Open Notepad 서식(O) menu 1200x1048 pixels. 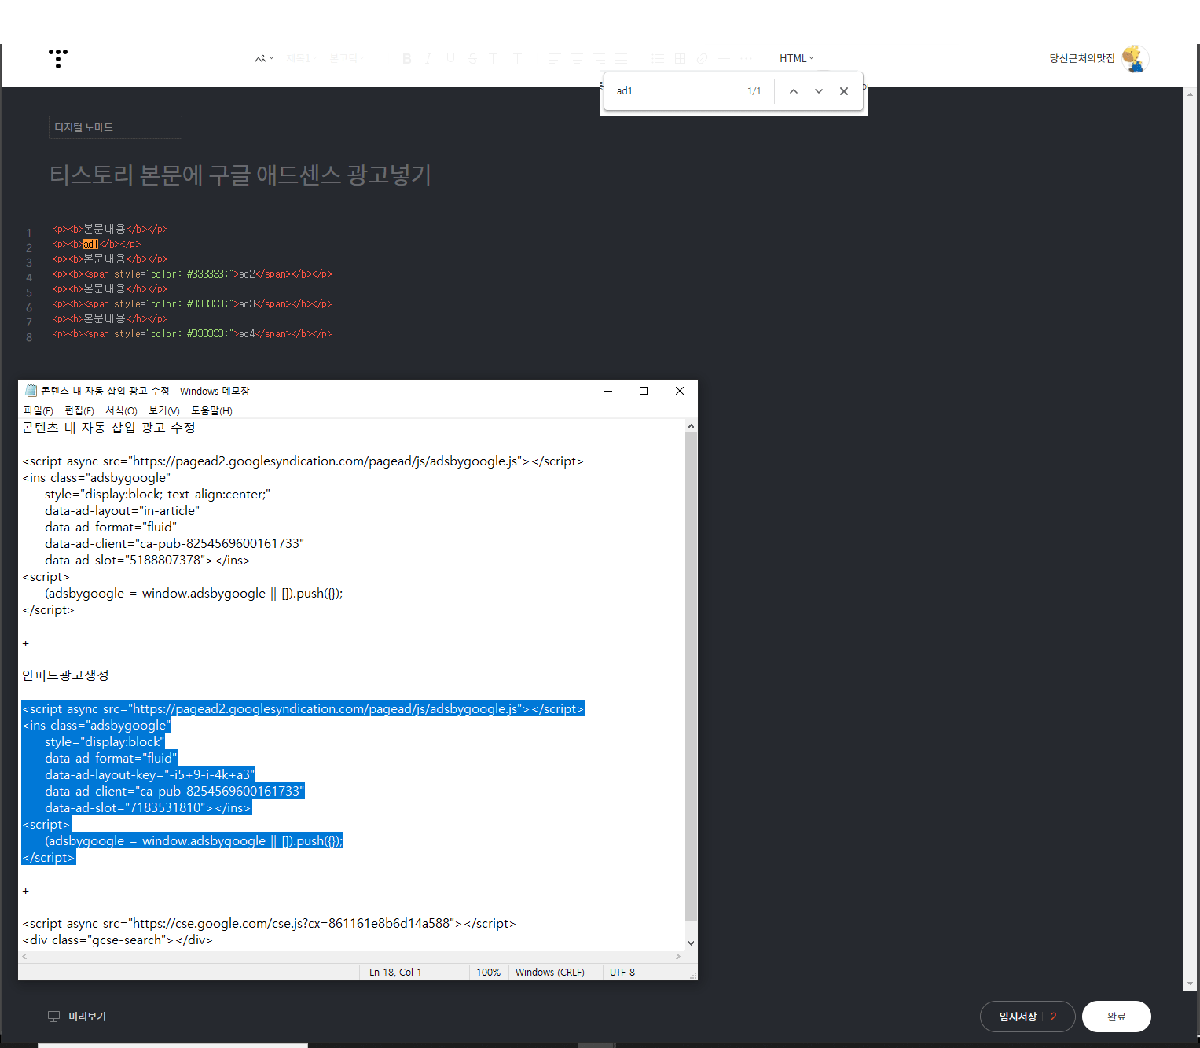[x=121, y=410]
